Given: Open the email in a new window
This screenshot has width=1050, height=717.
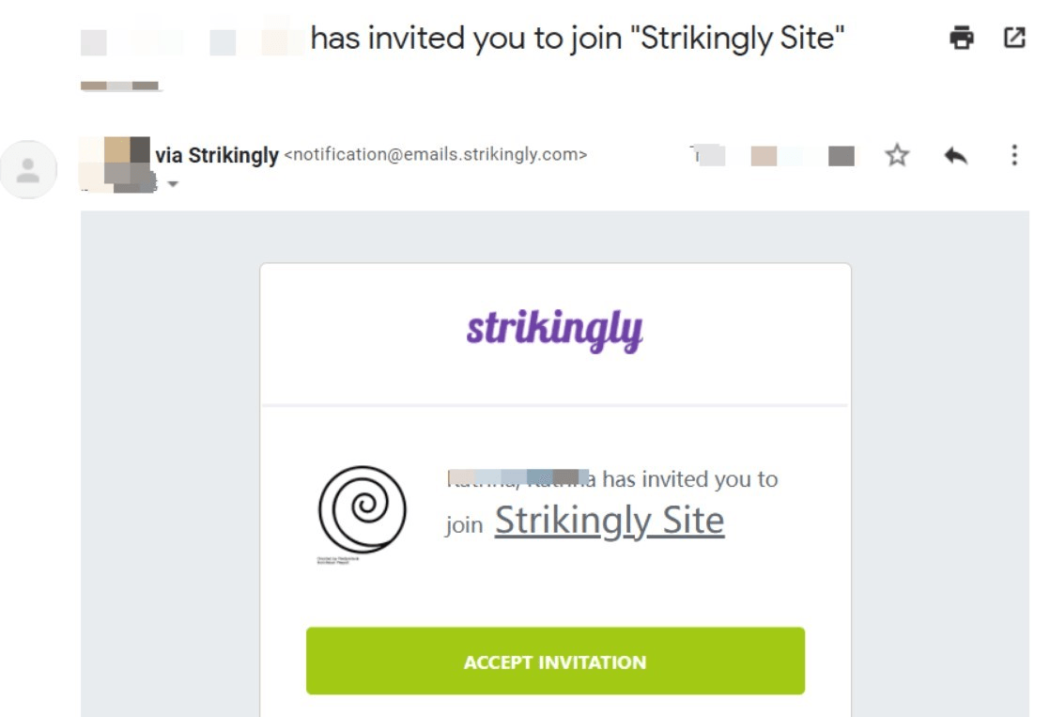Looking at the screenshot, I should [1014, 39].
